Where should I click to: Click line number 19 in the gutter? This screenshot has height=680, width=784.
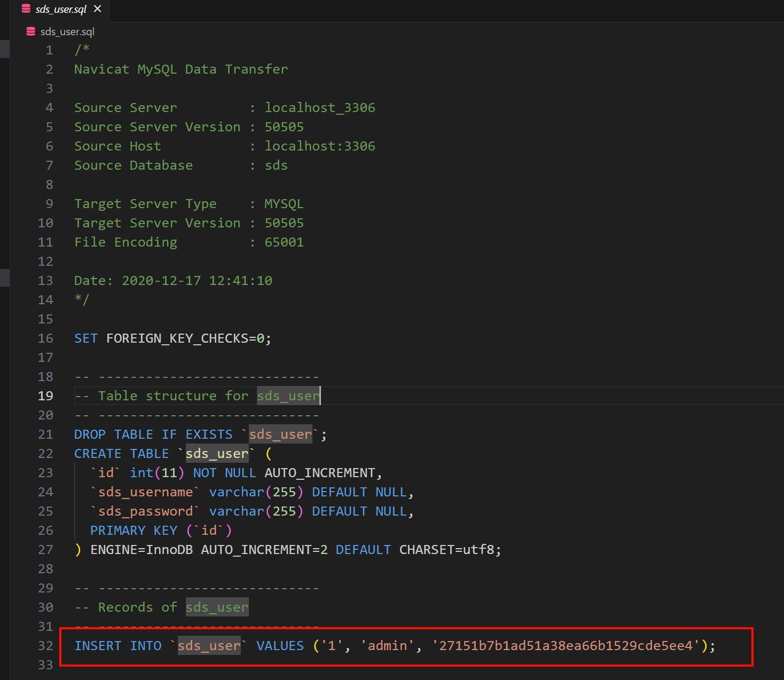[45, 396]
